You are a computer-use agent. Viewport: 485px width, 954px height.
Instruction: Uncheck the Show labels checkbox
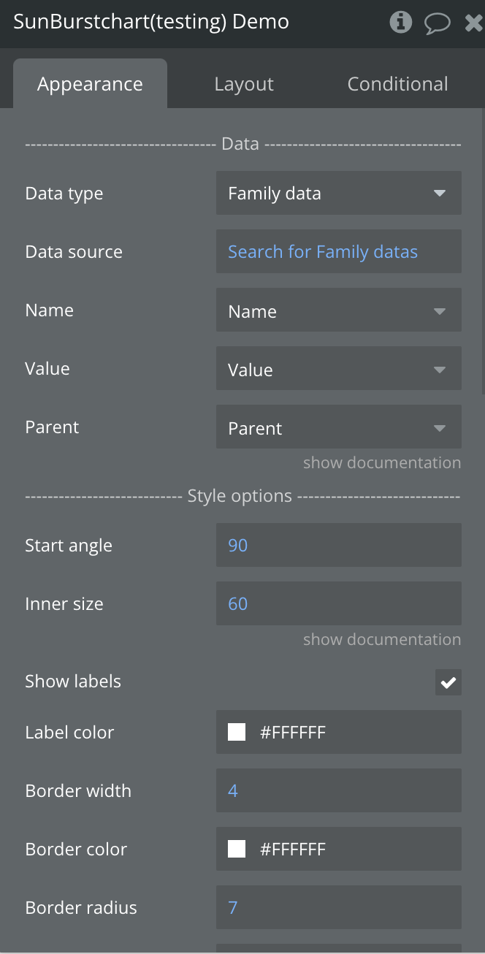point(448,682)
